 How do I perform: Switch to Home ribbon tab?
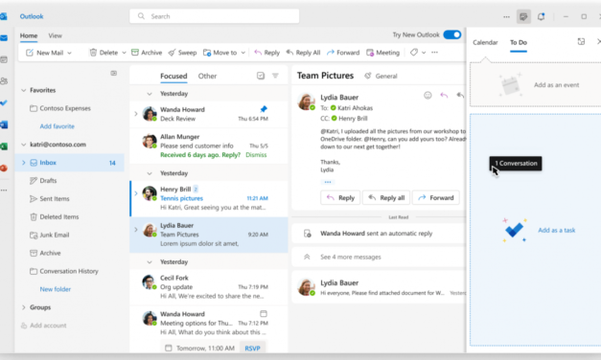(29, 35)
